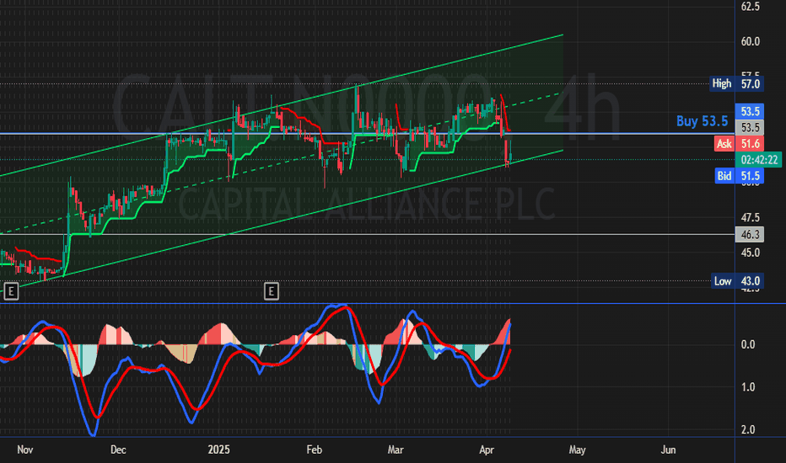Click the Bid 51.5 price label
This screenshot has height=463, width=786.
pos(739,176)
